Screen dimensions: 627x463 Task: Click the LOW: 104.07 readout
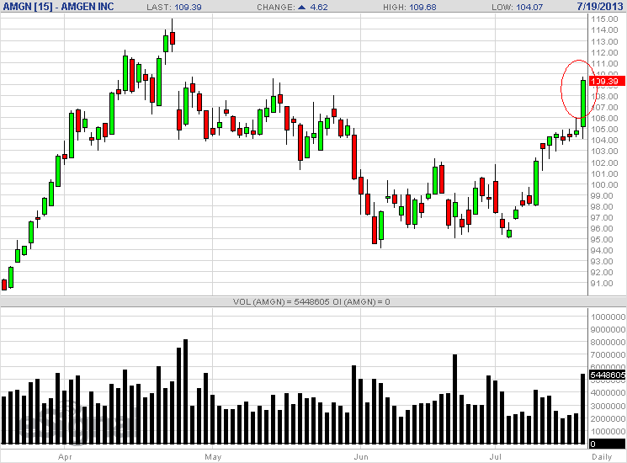click(x=518, y=8)
